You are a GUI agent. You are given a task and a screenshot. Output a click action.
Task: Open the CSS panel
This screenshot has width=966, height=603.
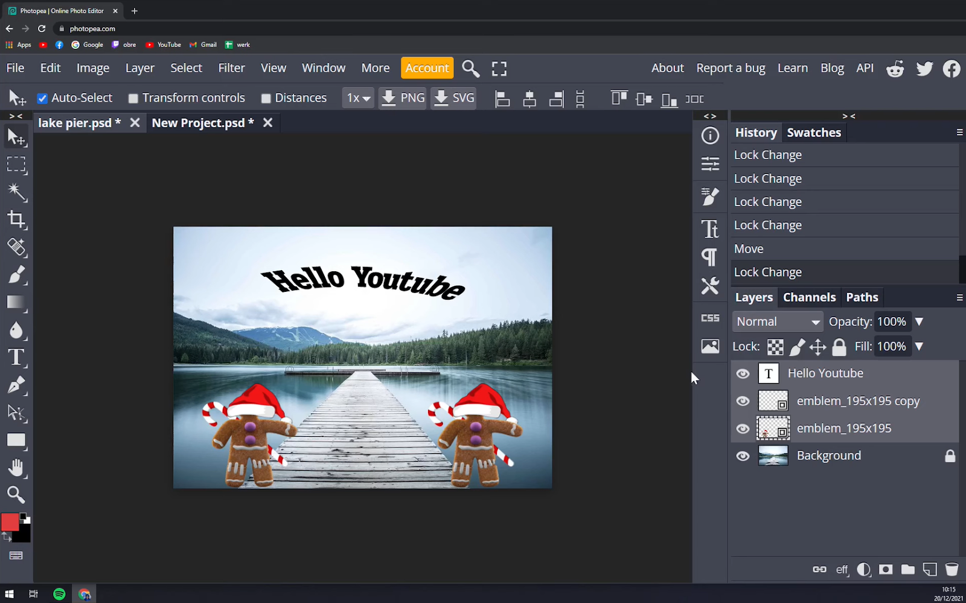(709, 317)
